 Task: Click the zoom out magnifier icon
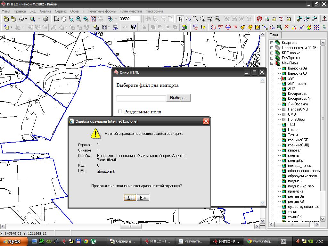coord(86,19)
